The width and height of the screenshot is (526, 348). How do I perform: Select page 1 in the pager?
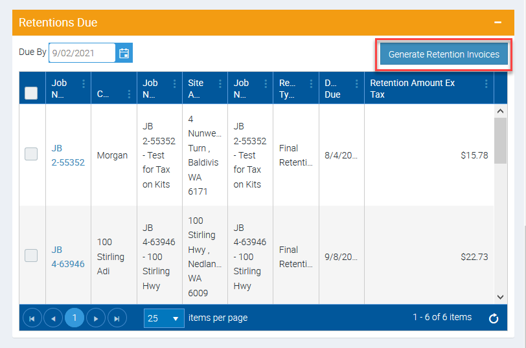tap(74, 318)
